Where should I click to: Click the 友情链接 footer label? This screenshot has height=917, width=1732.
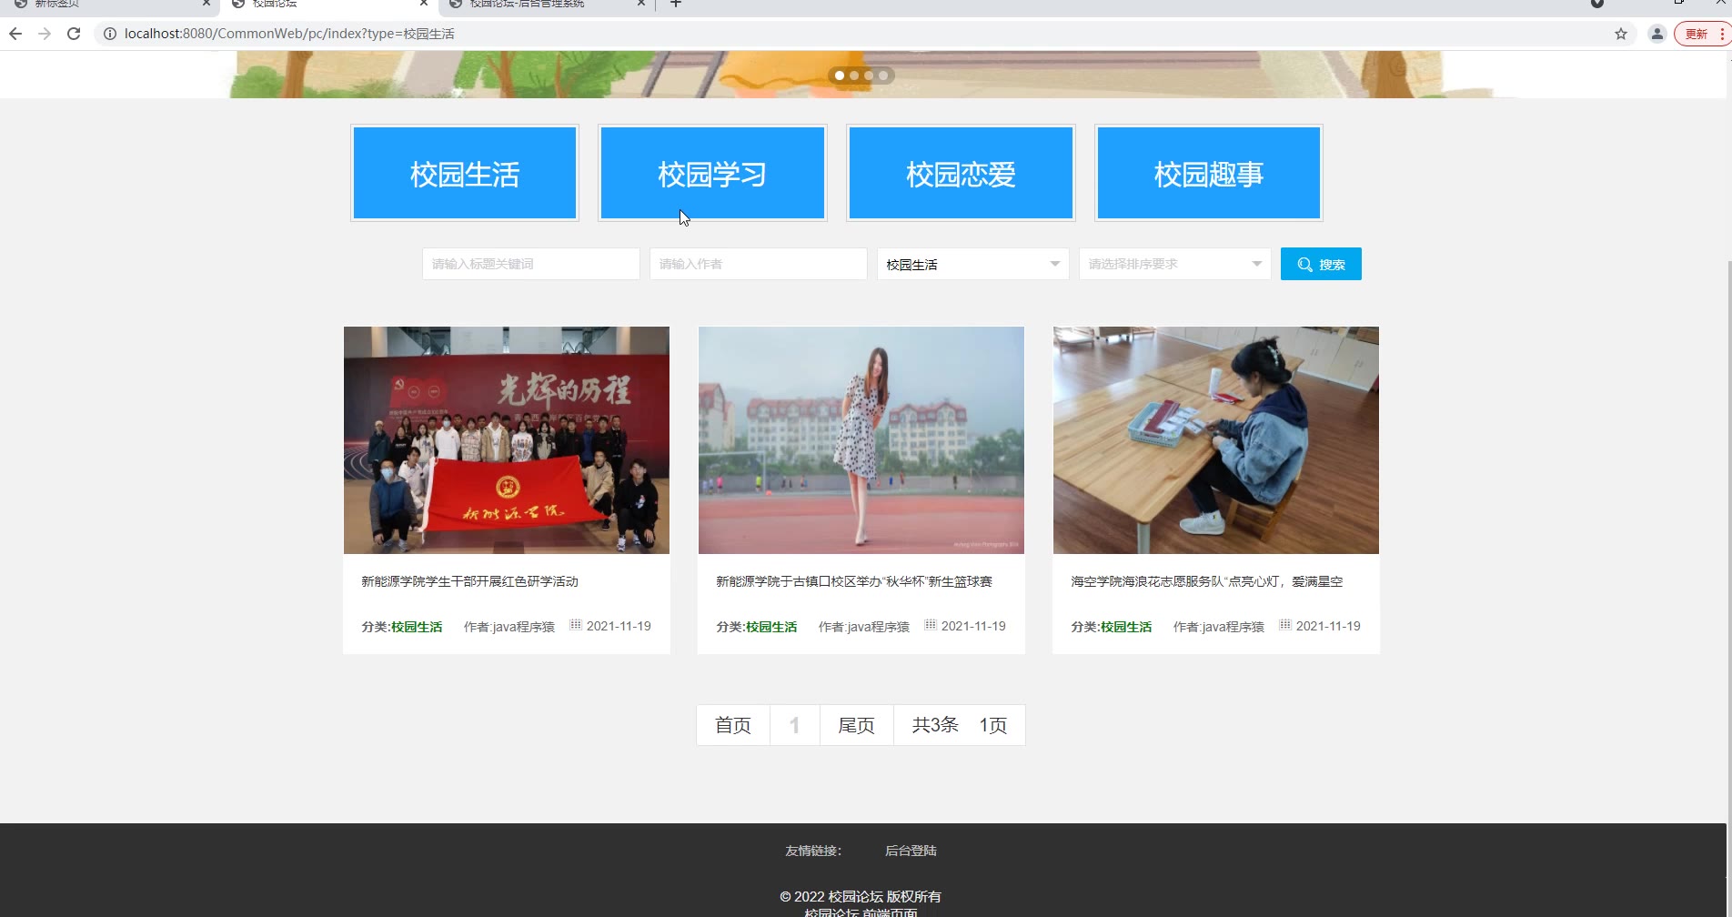pyautogui.click(x=813, y=851)
